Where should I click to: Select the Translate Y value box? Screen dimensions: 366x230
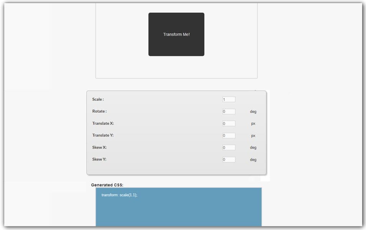228,135
